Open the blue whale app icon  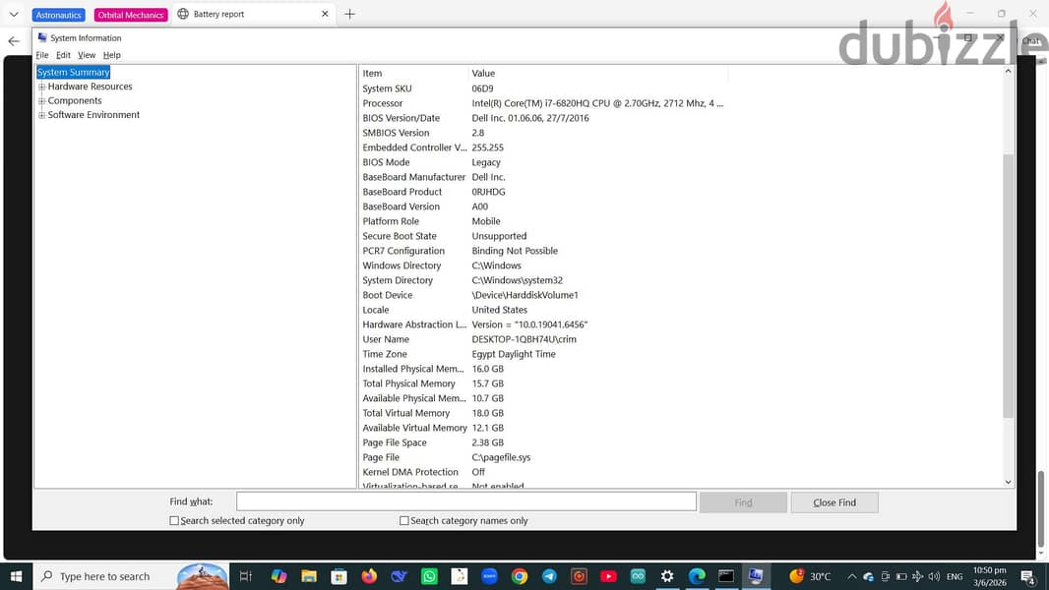click(400, 576)
